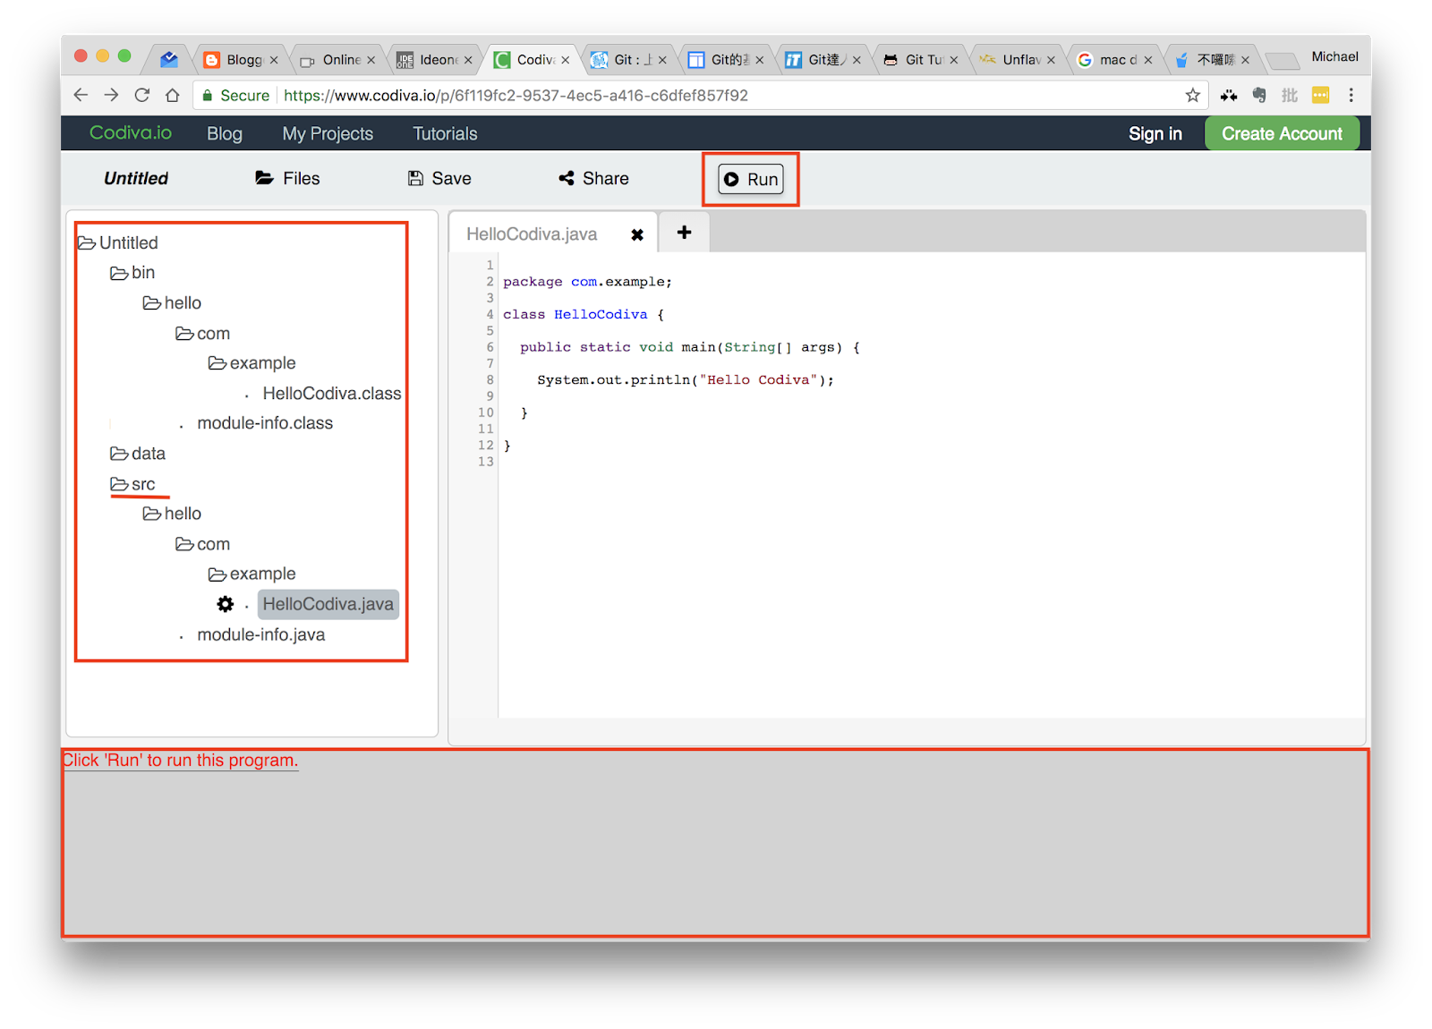Run the program with the Run button
This screenshot has height=1029, width=1432.
[x=751, y=179]
